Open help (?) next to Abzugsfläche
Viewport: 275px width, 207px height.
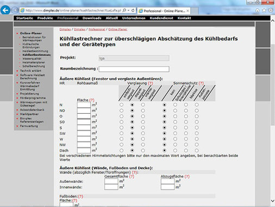tap(187, 176)
